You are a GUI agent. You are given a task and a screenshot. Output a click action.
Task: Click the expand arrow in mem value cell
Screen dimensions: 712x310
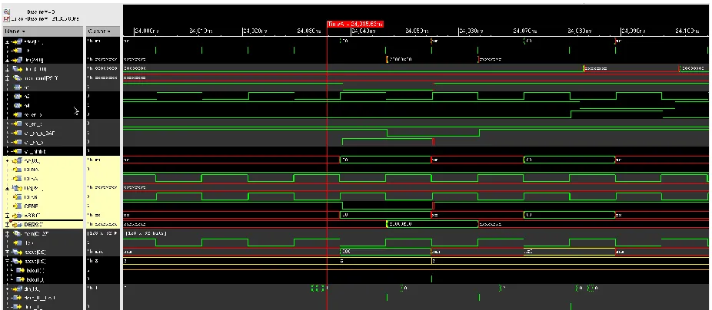118,233
